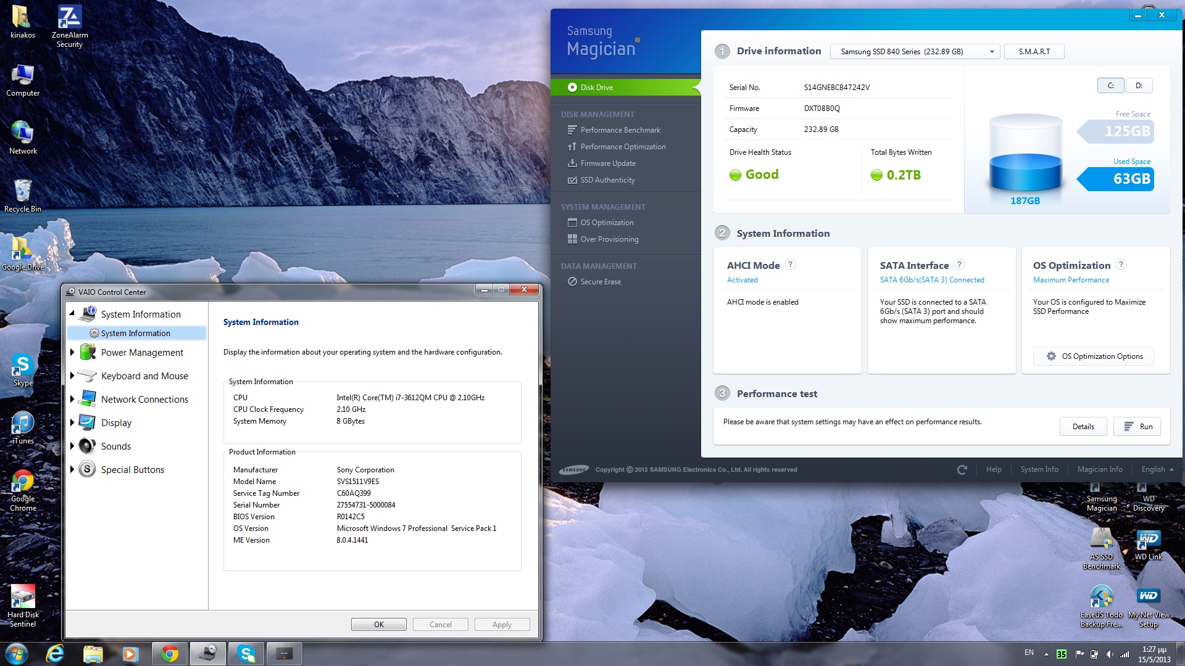Click the SATA Interface help question mark
Screen dimensions: 1185x666
[x=959, y=265]
